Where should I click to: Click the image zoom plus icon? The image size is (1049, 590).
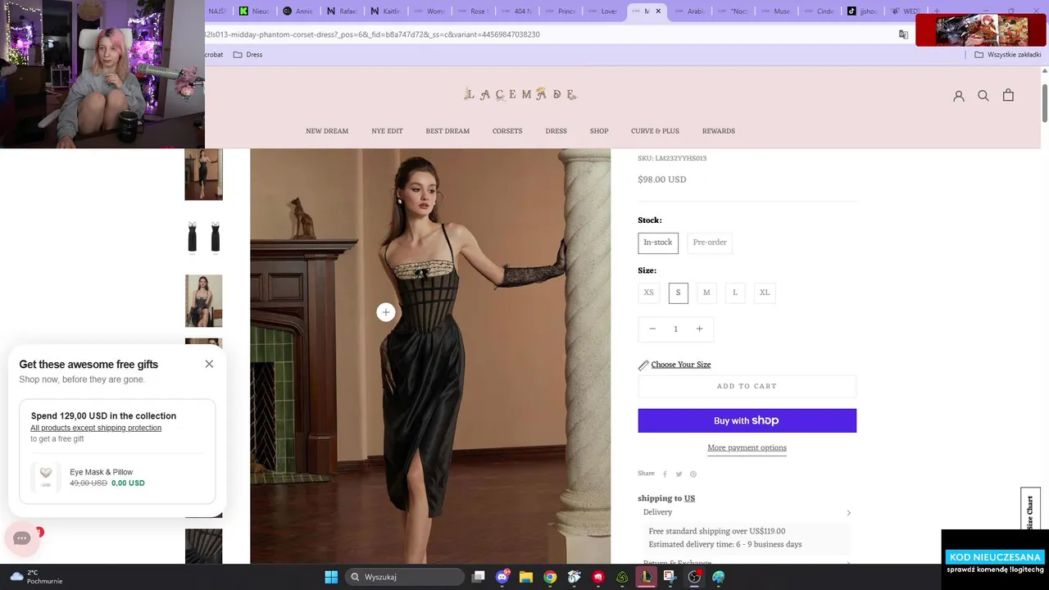[386, 312]
